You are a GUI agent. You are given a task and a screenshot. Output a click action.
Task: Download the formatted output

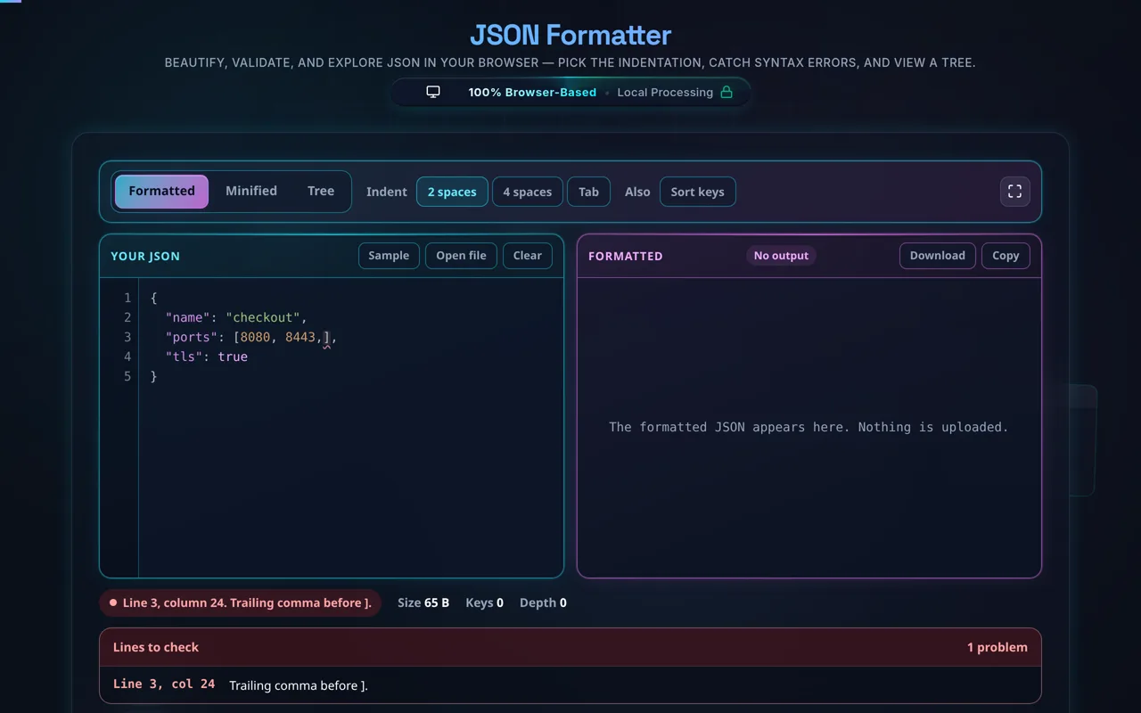click(x=937, y=256)
